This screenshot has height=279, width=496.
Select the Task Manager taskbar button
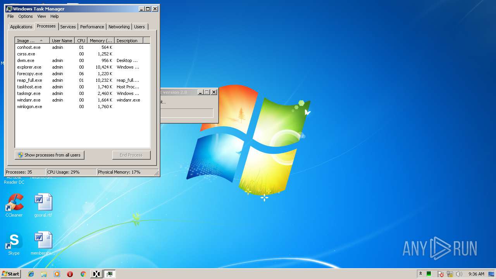[x=110, y=274]
